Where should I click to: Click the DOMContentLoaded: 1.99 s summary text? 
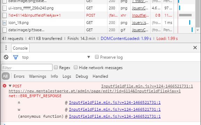tap(126, 39)
